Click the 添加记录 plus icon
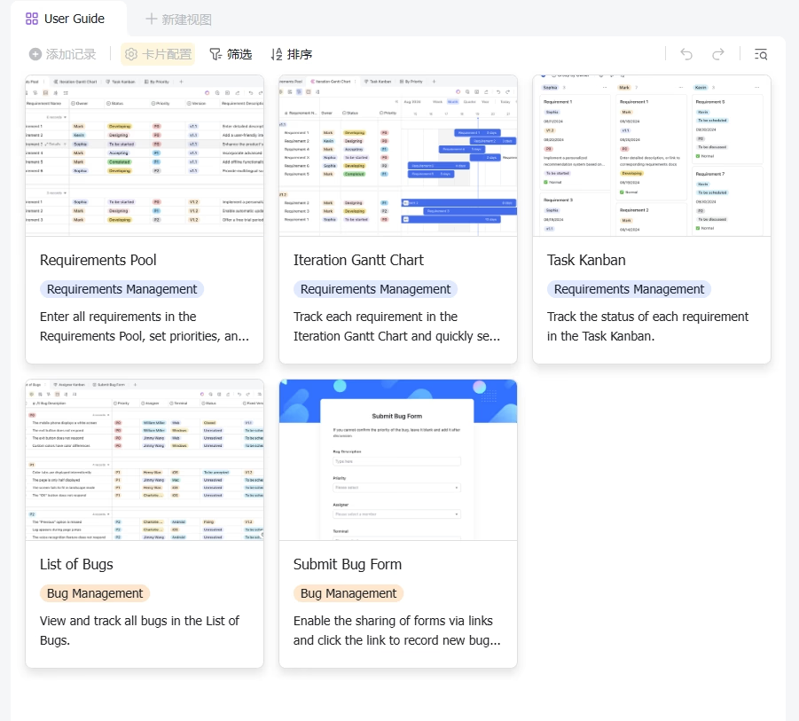Screen dimensions: 799x721 (35, 54)
